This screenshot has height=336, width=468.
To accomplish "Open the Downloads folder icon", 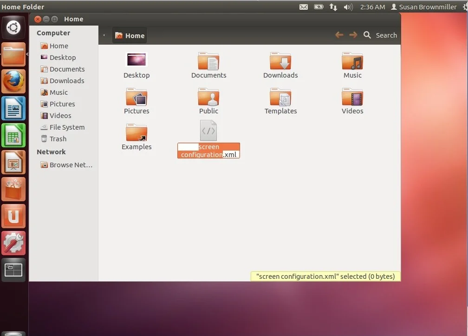I will click(x=280, y=61).
